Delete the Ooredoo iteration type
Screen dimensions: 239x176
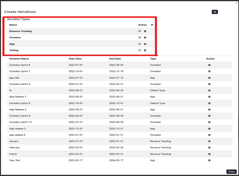click(145, 38)
